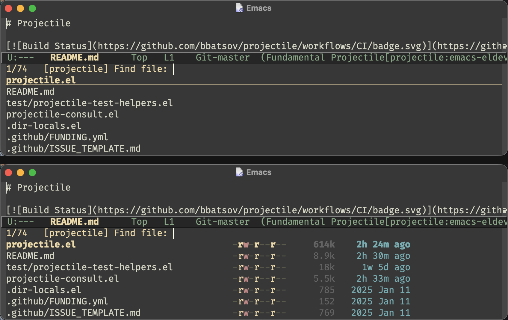Choose projectile-consult.el in top window
Viewport: 508px width, 320px height.
(63, 114)
